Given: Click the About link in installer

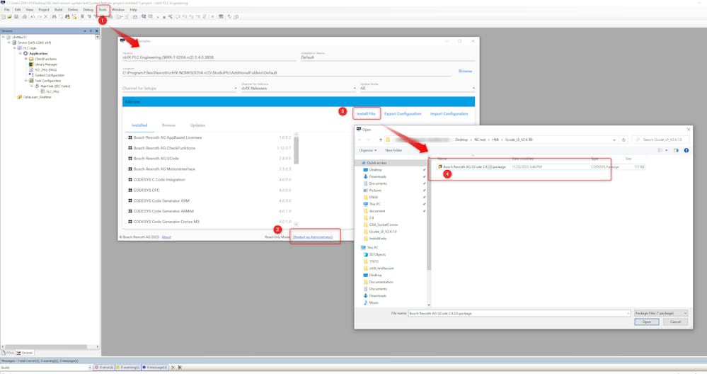Looking at the screenshot, I should point(166,237).
